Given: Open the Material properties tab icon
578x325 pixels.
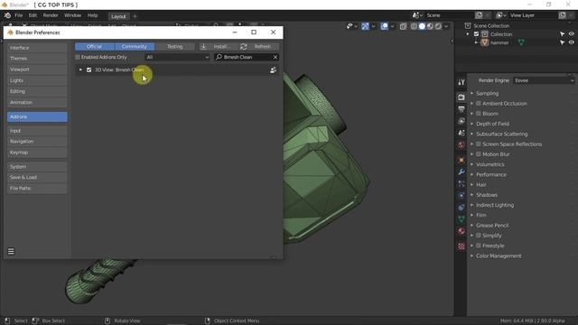Looking at the screenshot, I should coord(461,231).
